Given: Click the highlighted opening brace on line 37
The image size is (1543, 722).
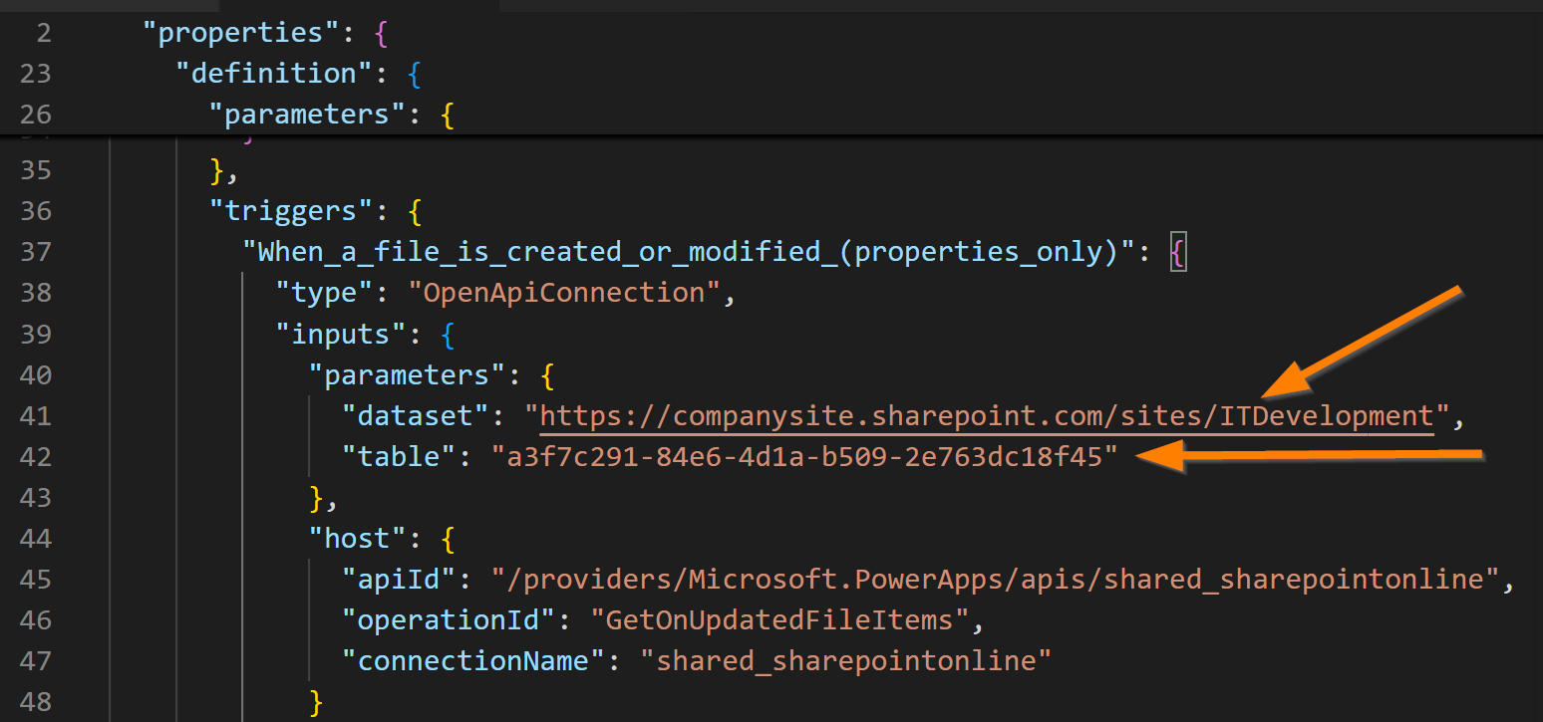Looking at the screenshot, I should pyautogui.click(x=1176, y=251).
